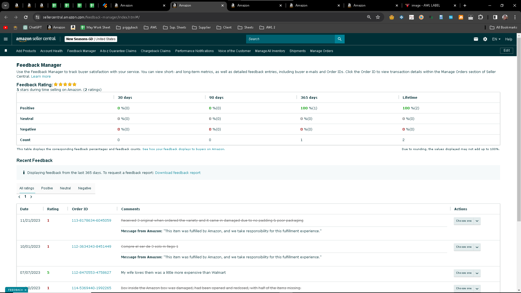Viewport: 521px width, 293px height.
Task: Click into the Seller Central search field
Action: [290, 39]
